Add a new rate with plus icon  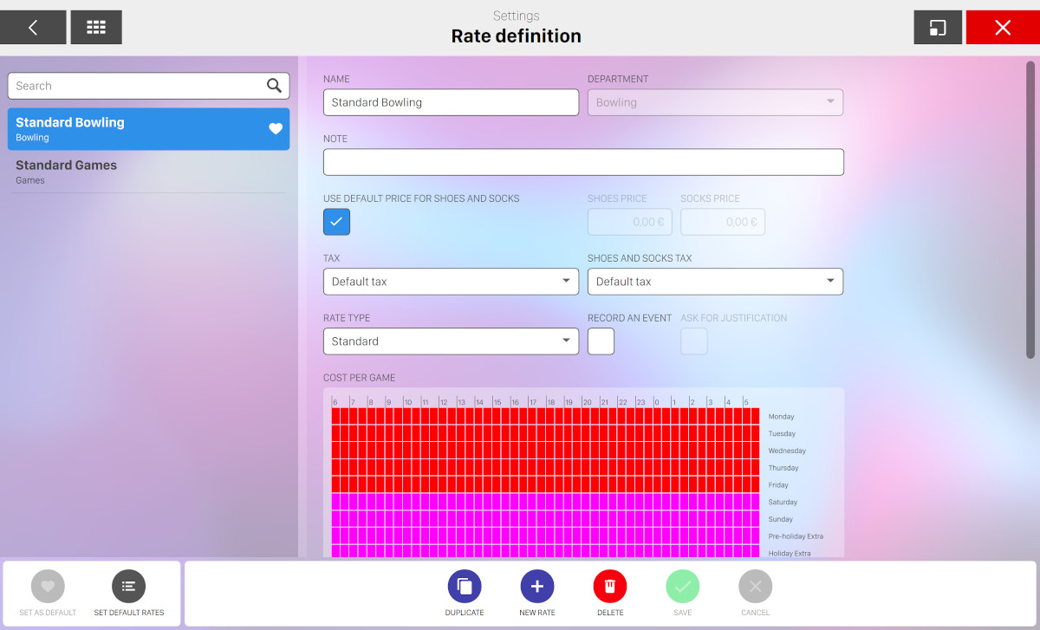(537, 587)
